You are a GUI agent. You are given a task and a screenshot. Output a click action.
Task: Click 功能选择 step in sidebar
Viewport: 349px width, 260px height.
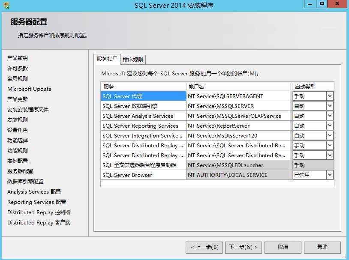(18, 140)
